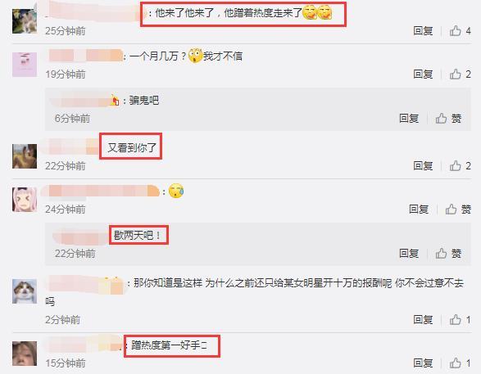Reply to the 一个月几万 comment

423,74
